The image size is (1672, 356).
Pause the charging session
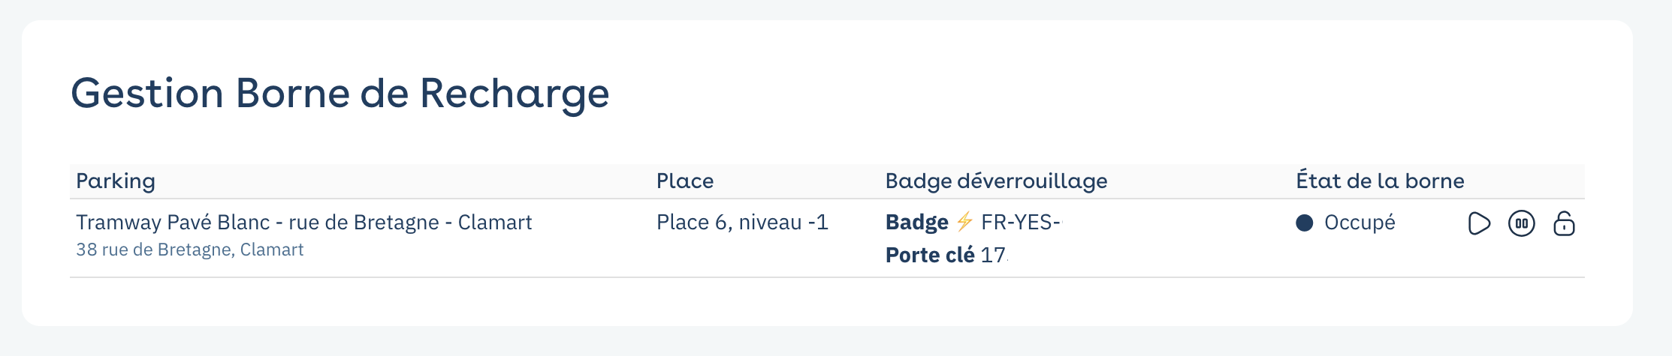click(1521, 223)
